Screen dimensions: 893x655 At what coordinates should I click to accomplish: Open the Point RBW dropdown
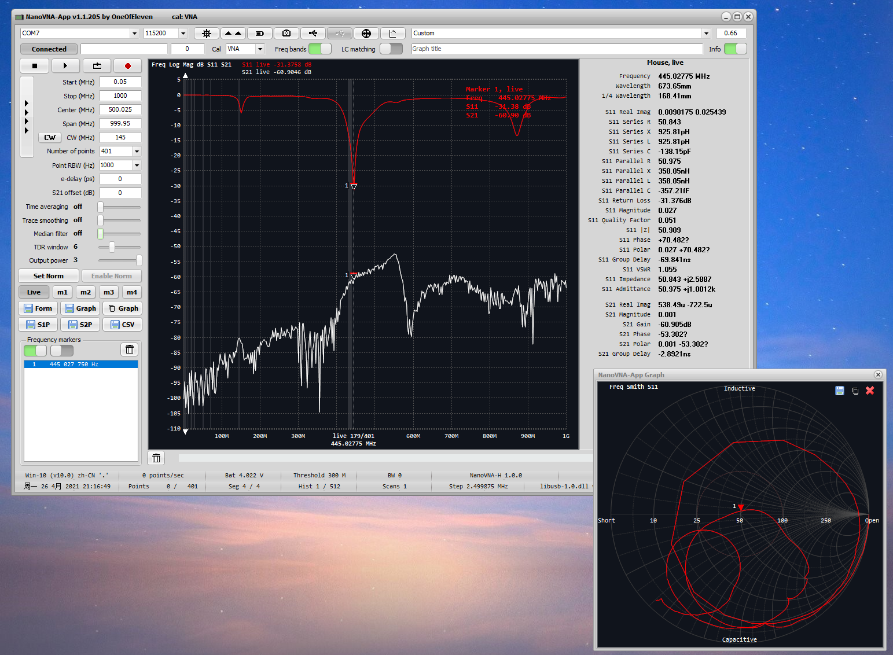[x=137, y=165]
